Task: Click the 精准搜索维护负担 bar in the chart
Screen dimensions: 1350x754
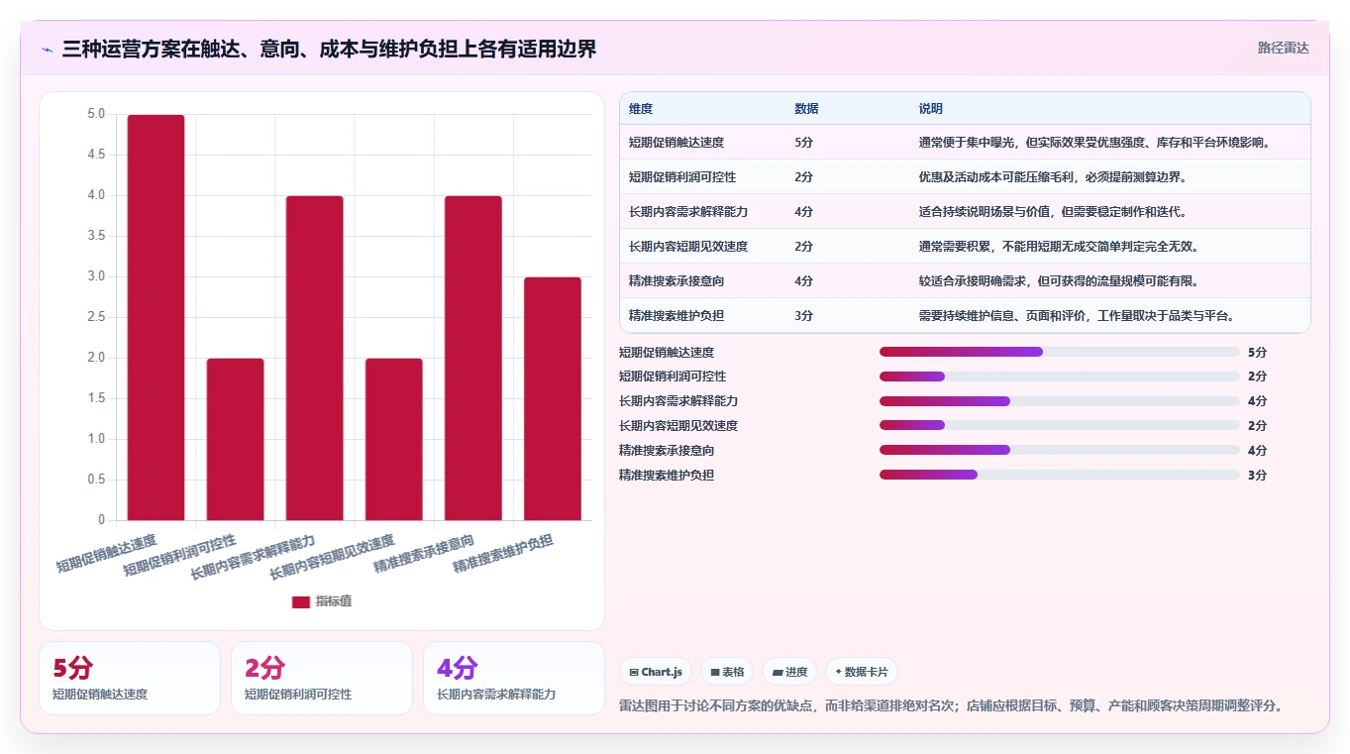Action: point(552,398)
